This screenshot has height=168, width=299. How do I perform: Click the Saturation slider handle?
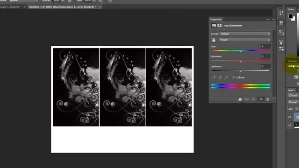(241, 62)
